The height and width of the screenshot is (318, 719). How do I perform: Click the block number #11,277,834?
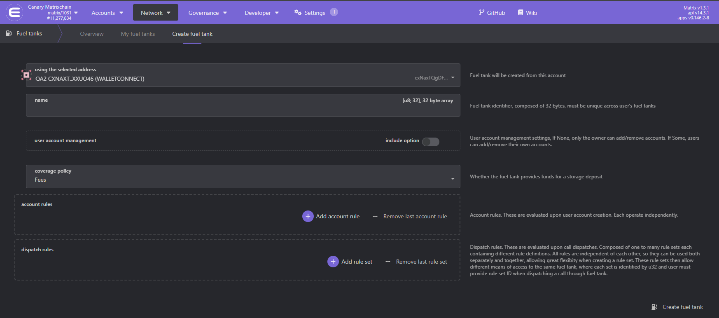[59, 18]
